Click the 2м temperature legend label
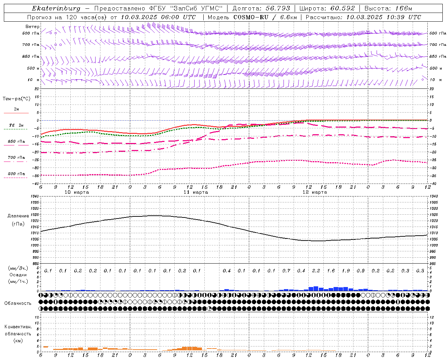Screen dimensions: 448x358 point(16,109)
